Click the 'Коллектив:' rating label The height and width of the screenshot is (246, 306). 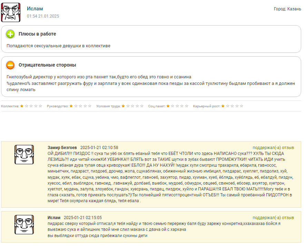click(x=10, y=106)
